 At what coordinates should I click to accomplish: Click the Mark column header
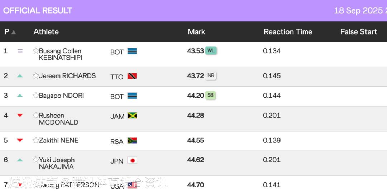[x=196, y=32]
